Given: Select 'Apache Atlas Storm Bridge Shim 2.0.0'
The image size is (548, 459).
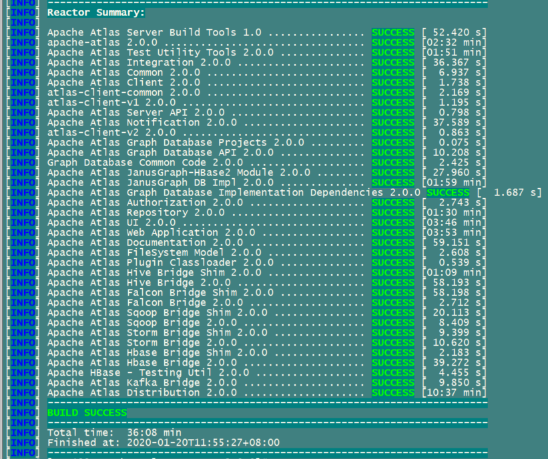Looking at the screenshot, I should click(158, 333).
